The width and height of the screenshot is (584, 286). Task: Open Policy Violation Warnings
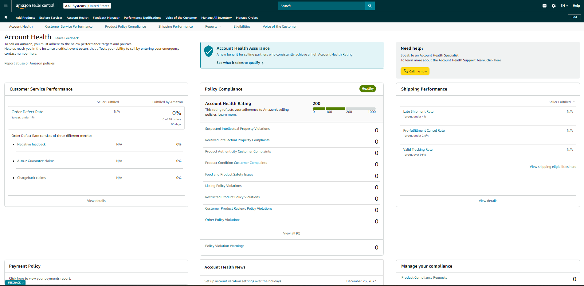coord(225,246)
